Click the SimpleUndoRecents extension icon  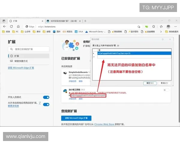[x=65, y=73]
